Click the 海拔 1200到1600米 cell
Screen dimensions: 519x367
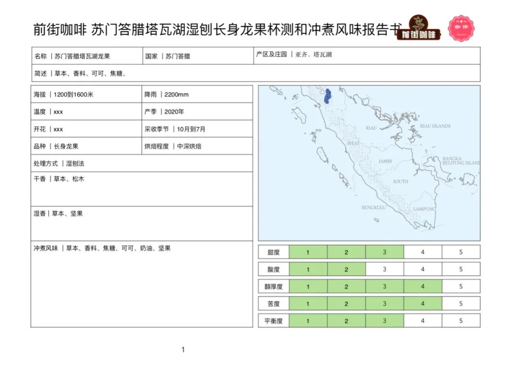coord(86,94)
